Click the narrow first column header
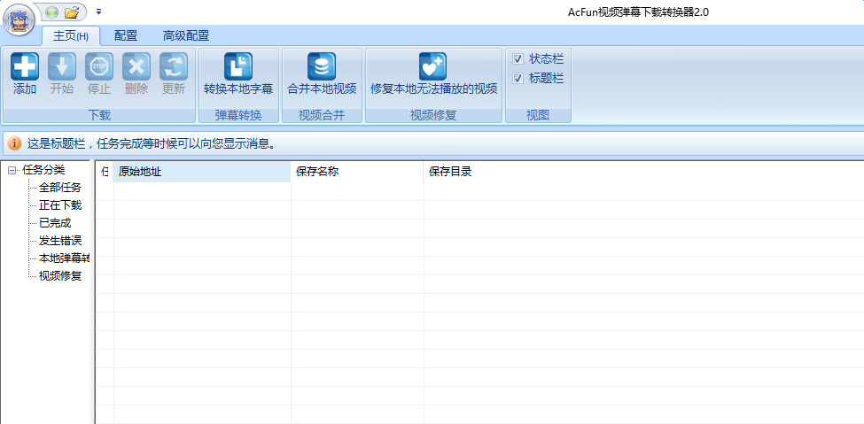Viewport: 864px width, 424px height. [105, 171]
